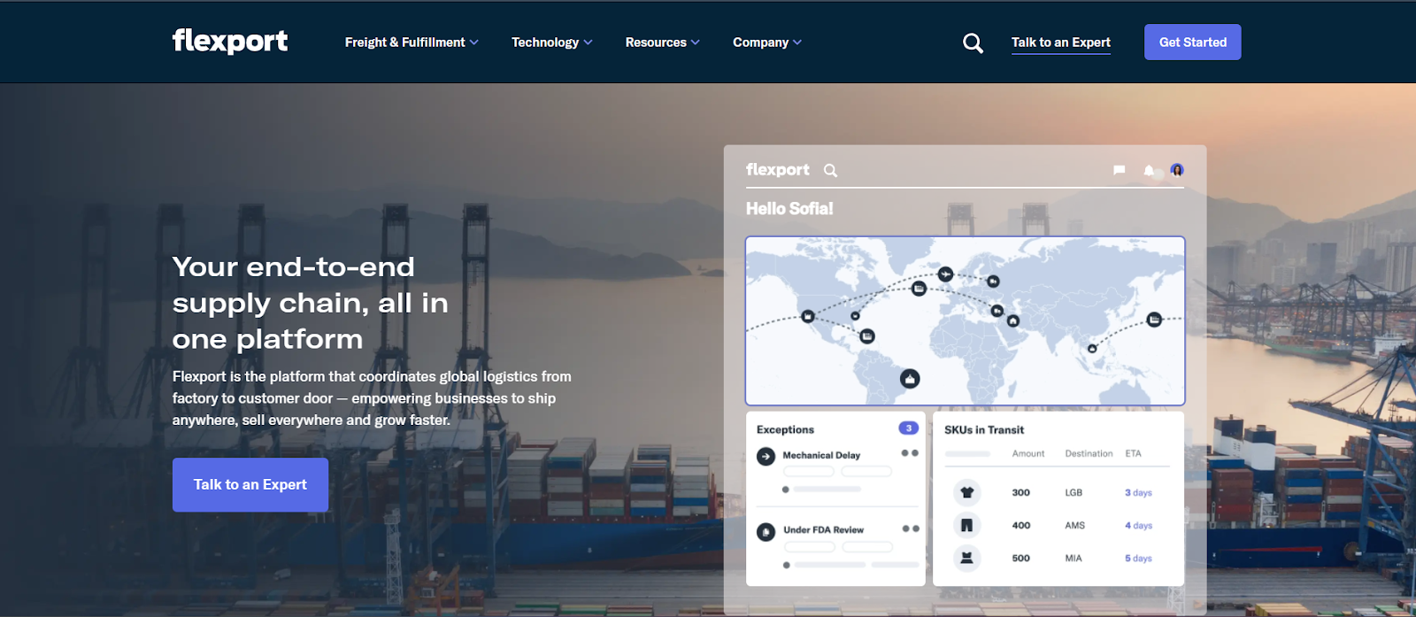Click the SKUs in Transit heading
This screenshot has width=1416, height=617.
tap(984, 429)
